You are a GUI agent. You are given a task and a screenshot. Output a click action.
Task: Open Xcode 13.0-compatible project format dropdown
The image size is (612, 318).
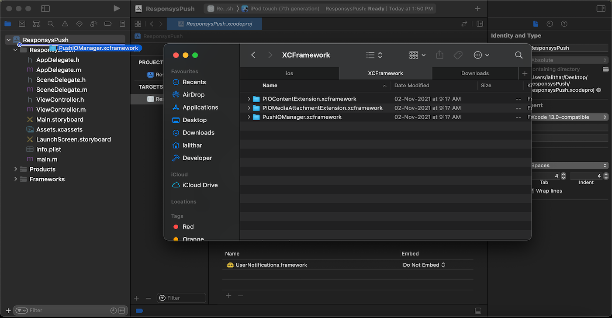click(x=569, y=117)
